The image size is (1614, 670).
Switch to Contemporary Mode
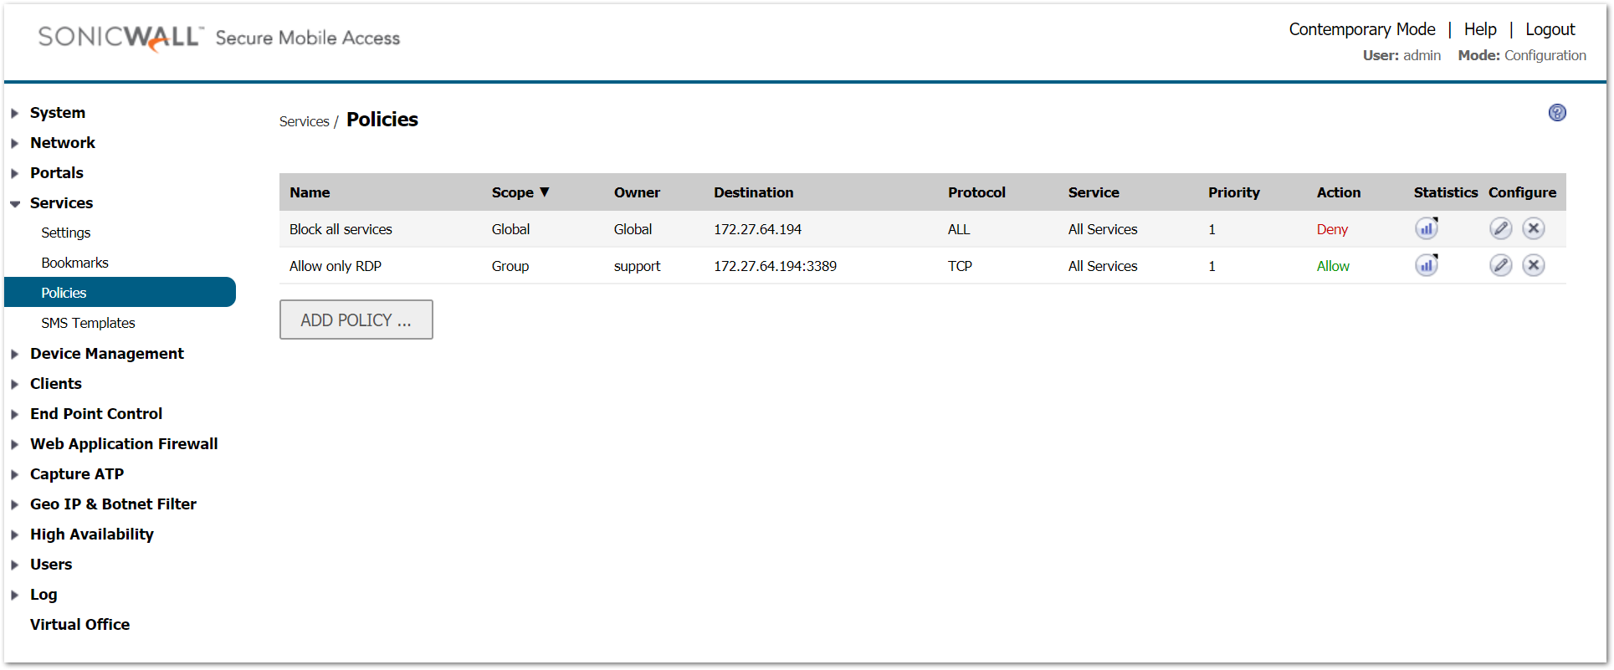tap(1362, 29)
